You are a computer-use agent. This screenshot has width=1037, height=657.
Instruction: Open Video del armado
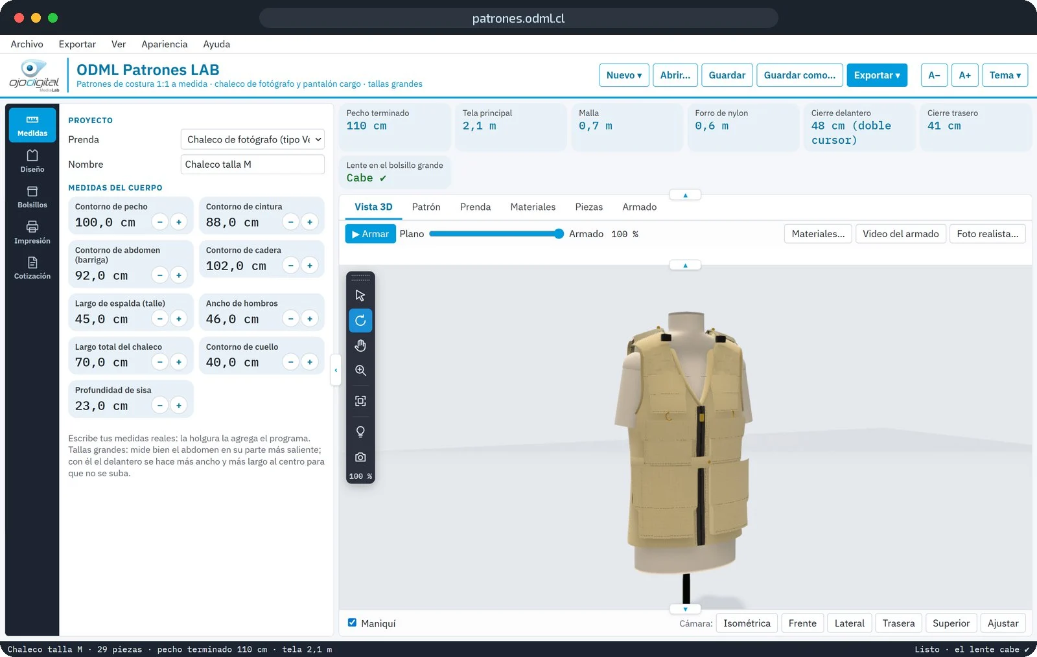point(901,234)
